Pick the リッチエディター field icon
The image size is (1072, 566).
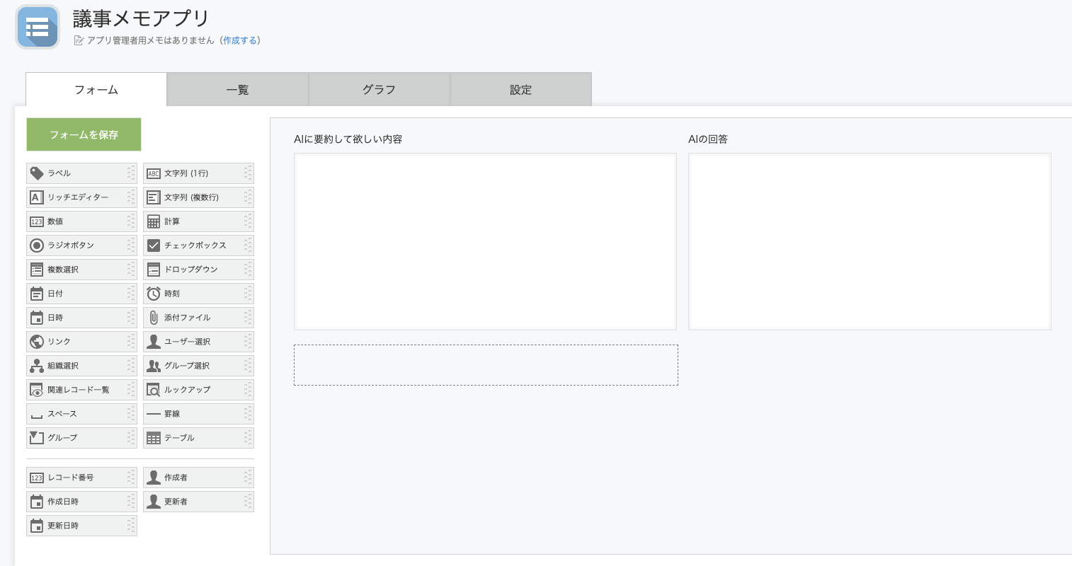click(37, 197)
